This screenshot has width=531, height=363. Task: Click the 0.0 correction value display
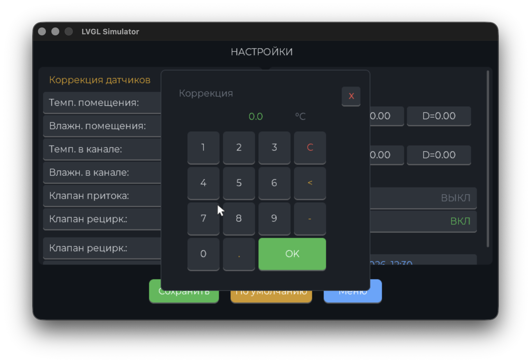point(256,117)
